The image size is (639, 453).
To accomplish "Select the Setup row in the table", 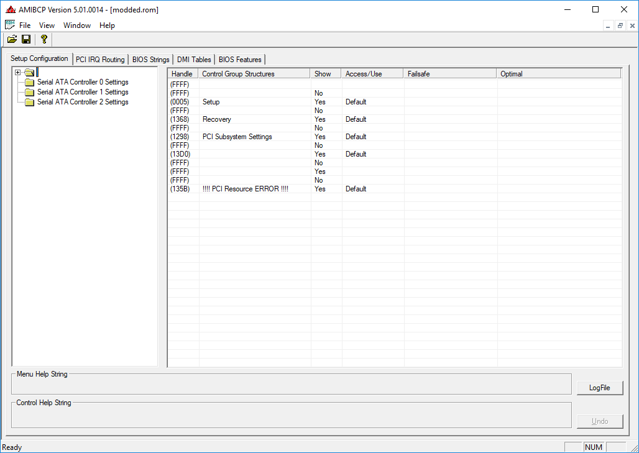I will [395, 102].
